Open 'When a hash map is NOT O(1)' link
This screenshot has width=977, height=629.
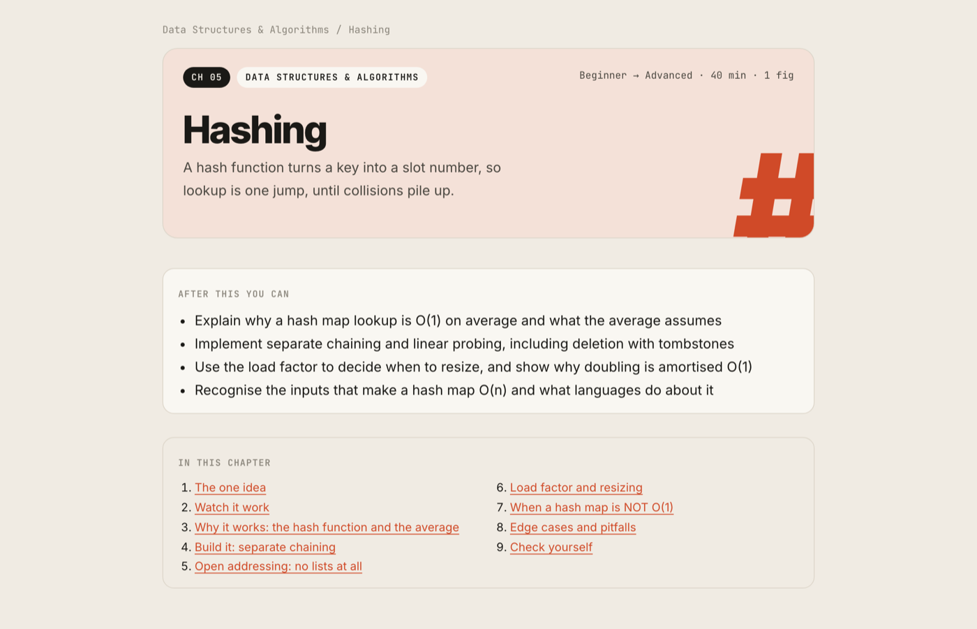tap(592, 508)
